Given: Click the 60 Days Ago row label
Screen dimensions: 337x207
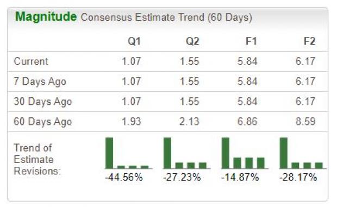Looking at the screenshot, I should pos(43,122).
